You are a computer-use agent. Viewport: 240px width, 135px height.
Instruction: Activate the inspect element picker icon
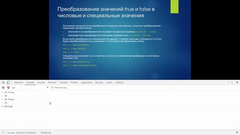click(3, 82)
